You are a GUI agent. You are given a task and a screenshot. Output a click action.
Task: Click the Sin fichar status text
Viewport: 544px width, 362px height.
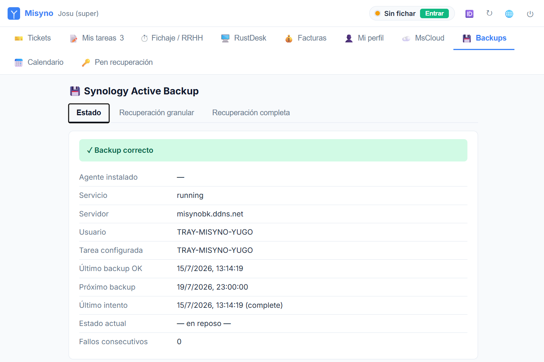(x=400, y=14)
